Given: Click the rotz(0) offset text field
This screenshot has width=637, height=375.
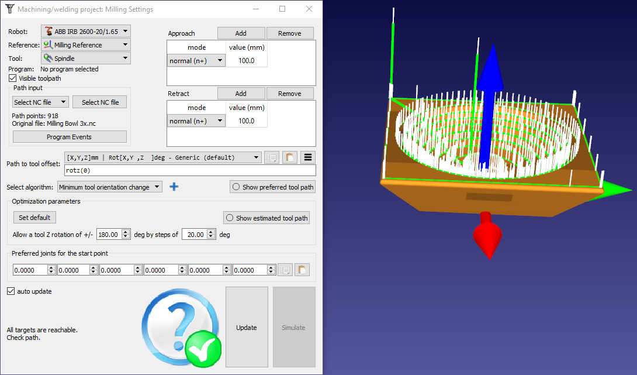Looking at the screenshot, I should point(190,170).
